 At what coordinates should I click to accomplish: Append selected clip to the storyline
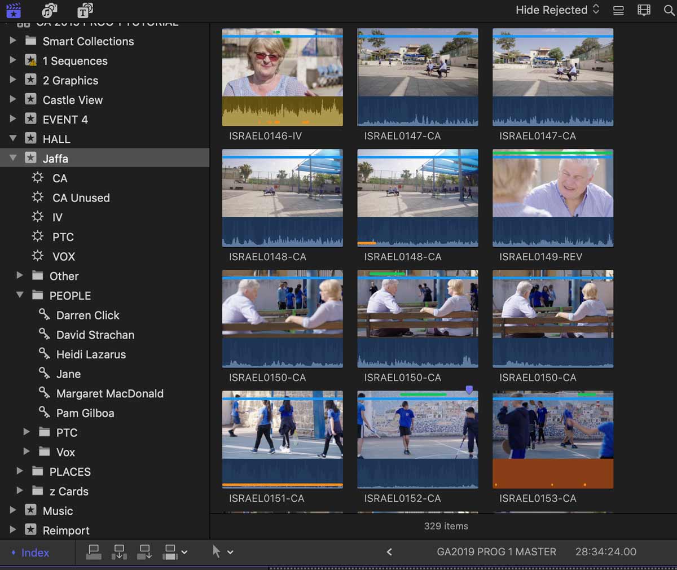tap(144, 552)
